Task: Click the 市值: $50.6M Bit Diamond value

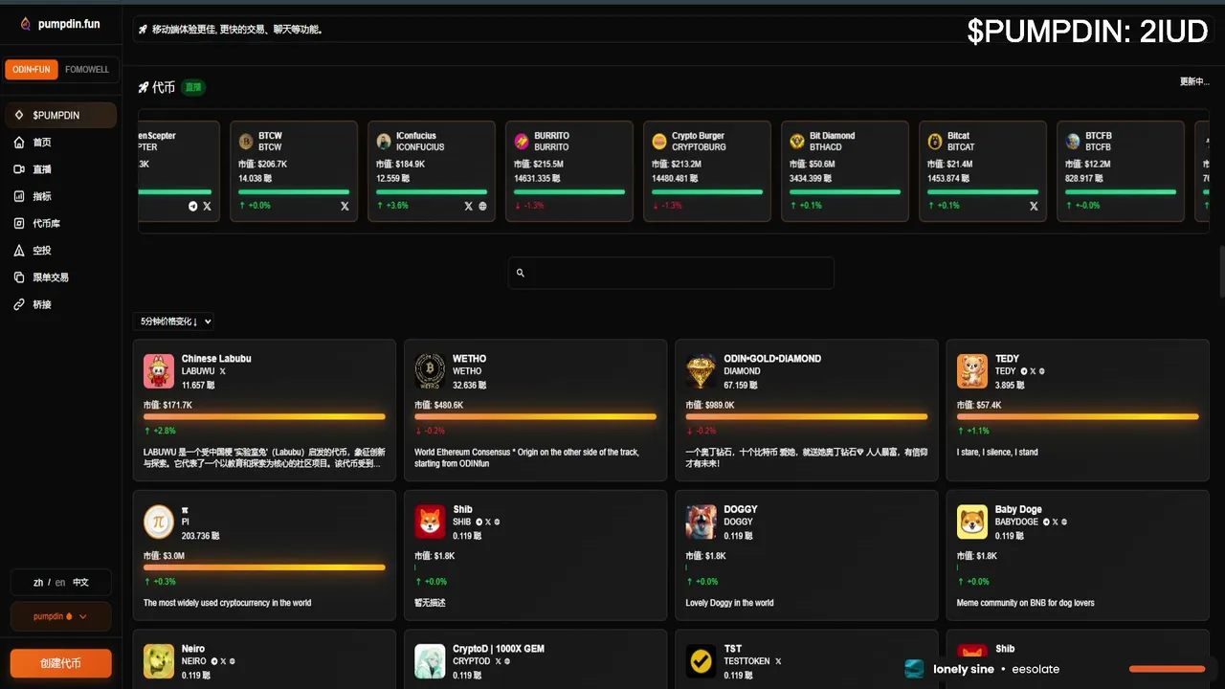Action: pyautogui.click(x=814, y=165)
